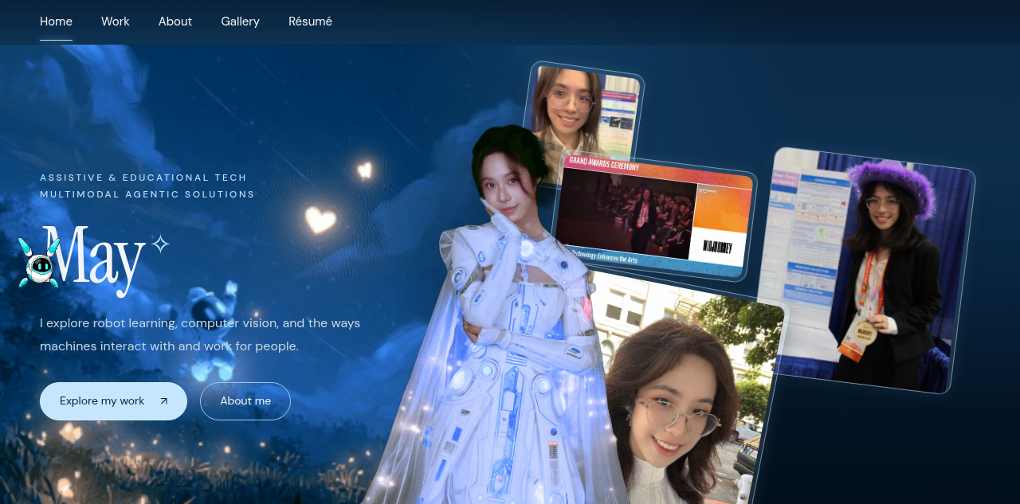Click the Explore my work button

click(113, 401)
